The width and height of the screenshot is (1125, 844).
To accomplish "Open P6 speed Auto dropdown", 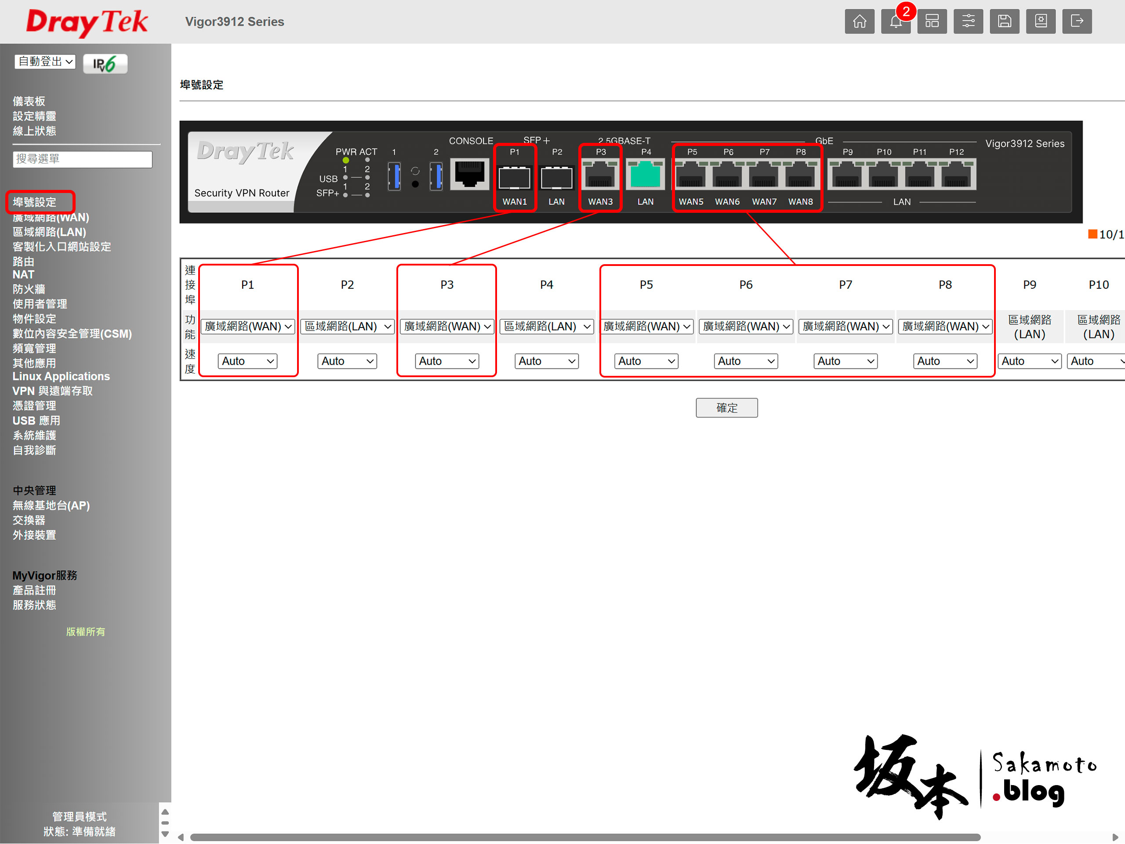I will point(746,361).
